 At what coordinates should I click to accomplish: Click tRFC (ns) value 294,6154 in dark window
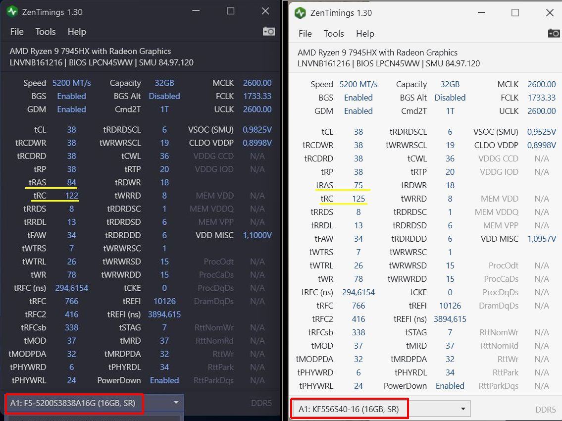click(x=71, y=288)
